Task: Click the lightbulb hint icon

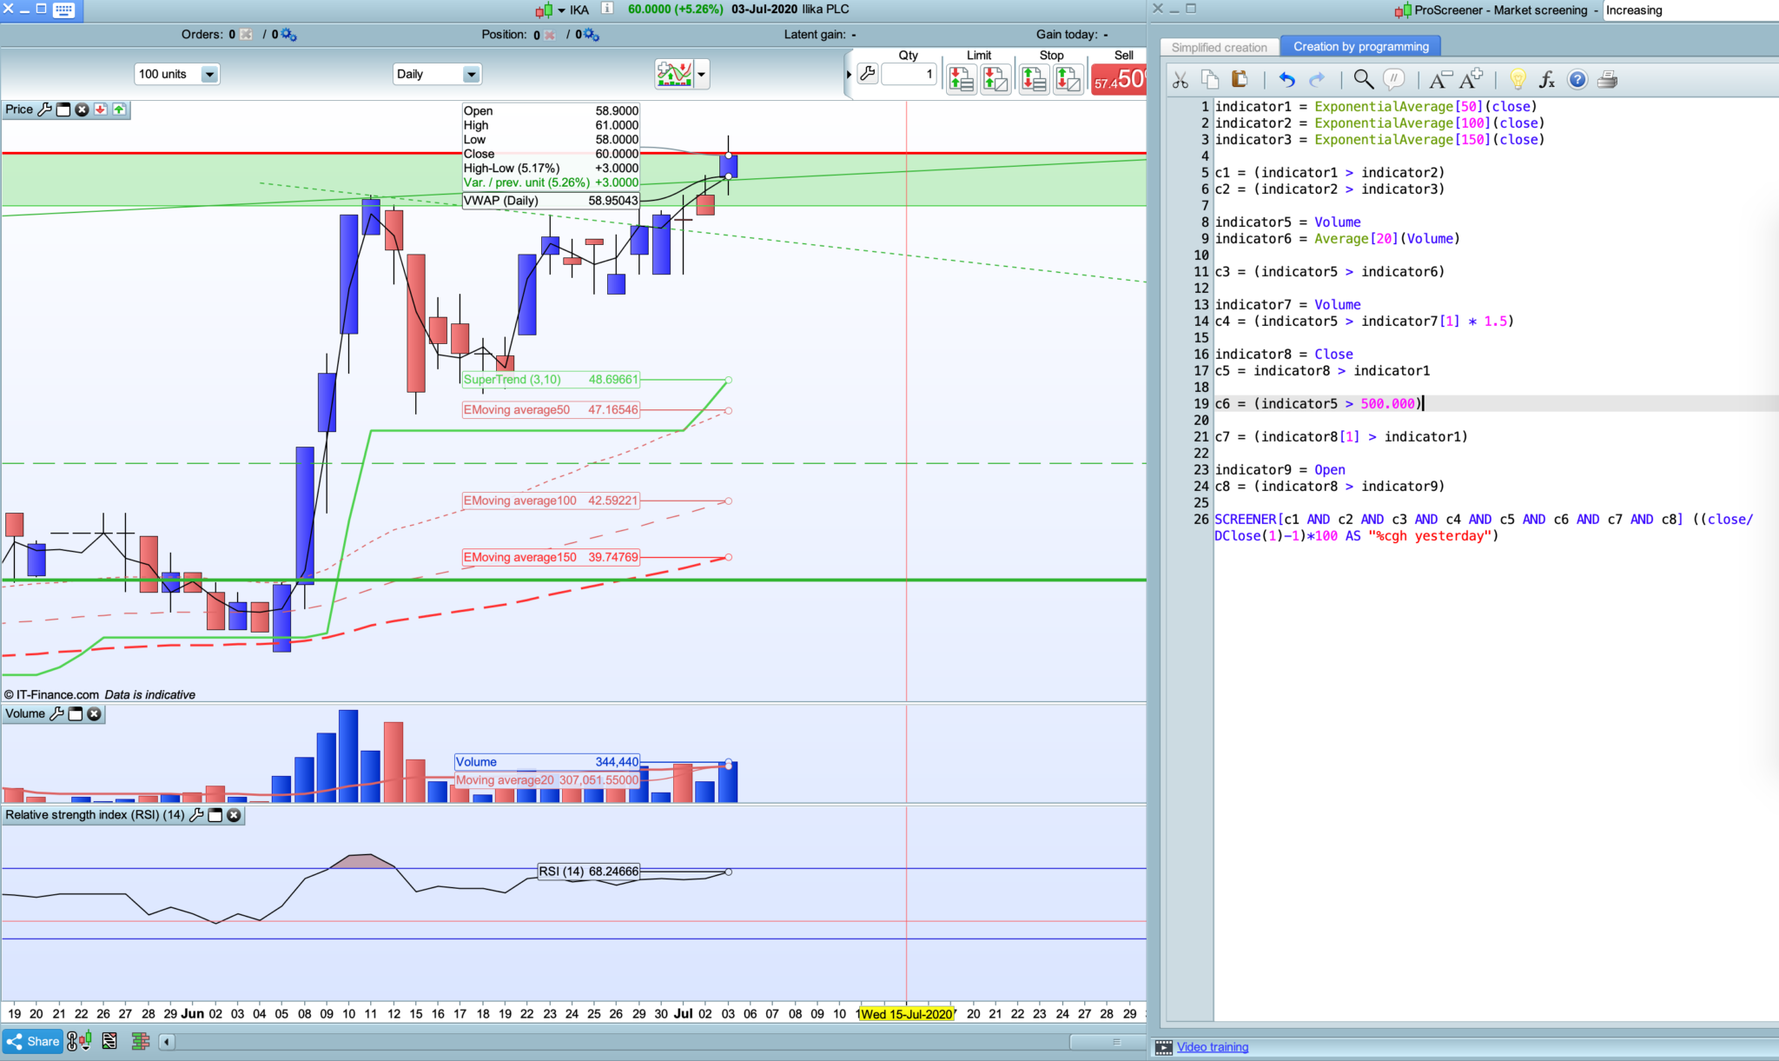Action: point(1518,80)
